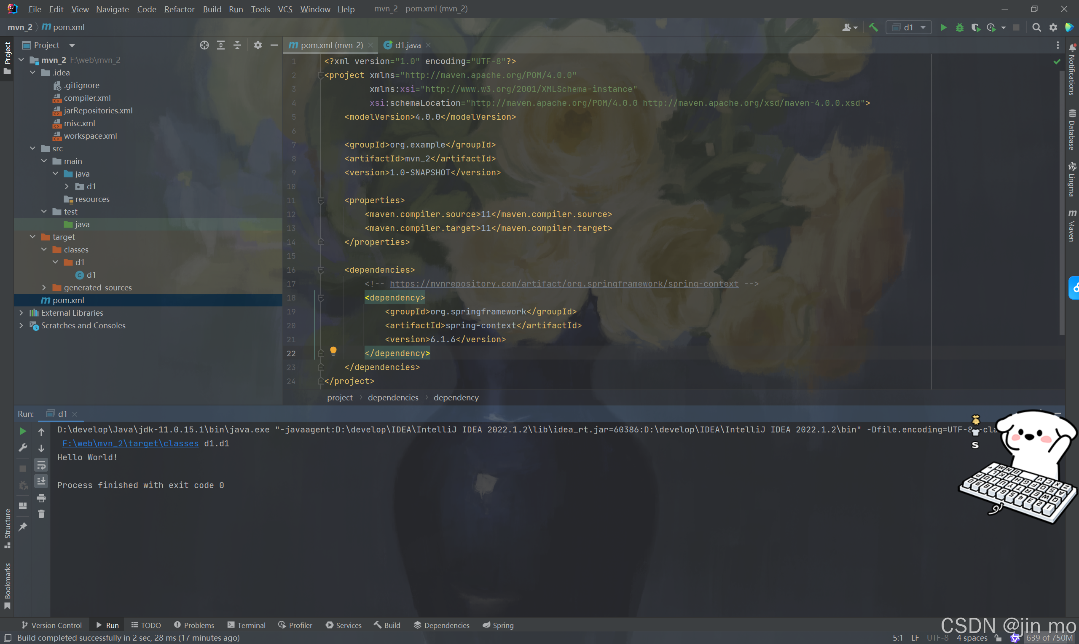Pin the Run tab

click(23, 526)
